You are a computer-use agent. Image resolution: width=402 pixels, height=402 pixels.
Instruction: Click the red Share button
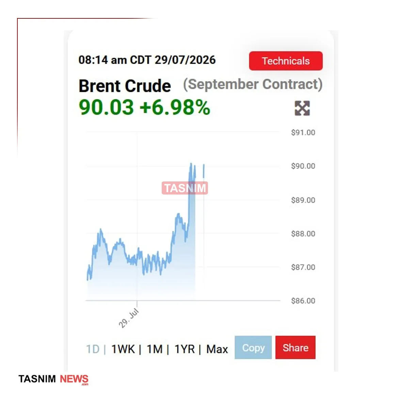[x=295, y=348]
